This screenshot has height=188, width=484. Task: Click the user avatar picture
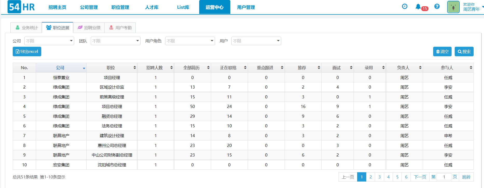[453, 7]
